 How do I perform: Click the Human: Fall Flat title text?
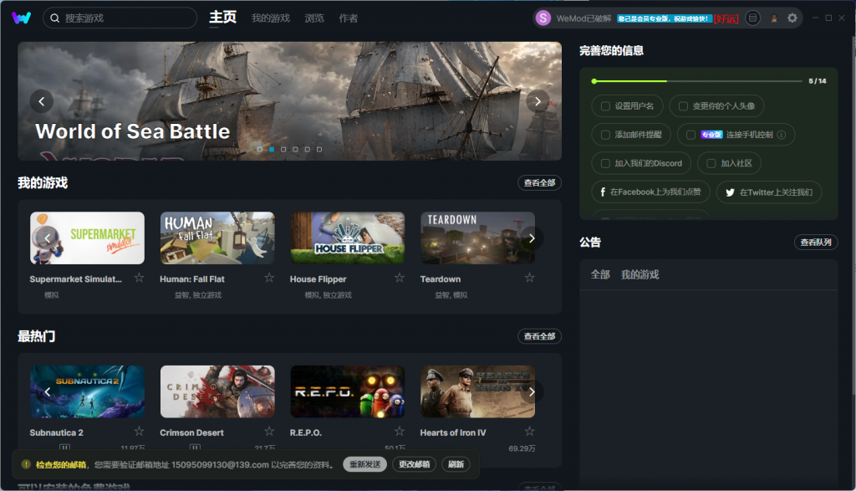(192, 279)
